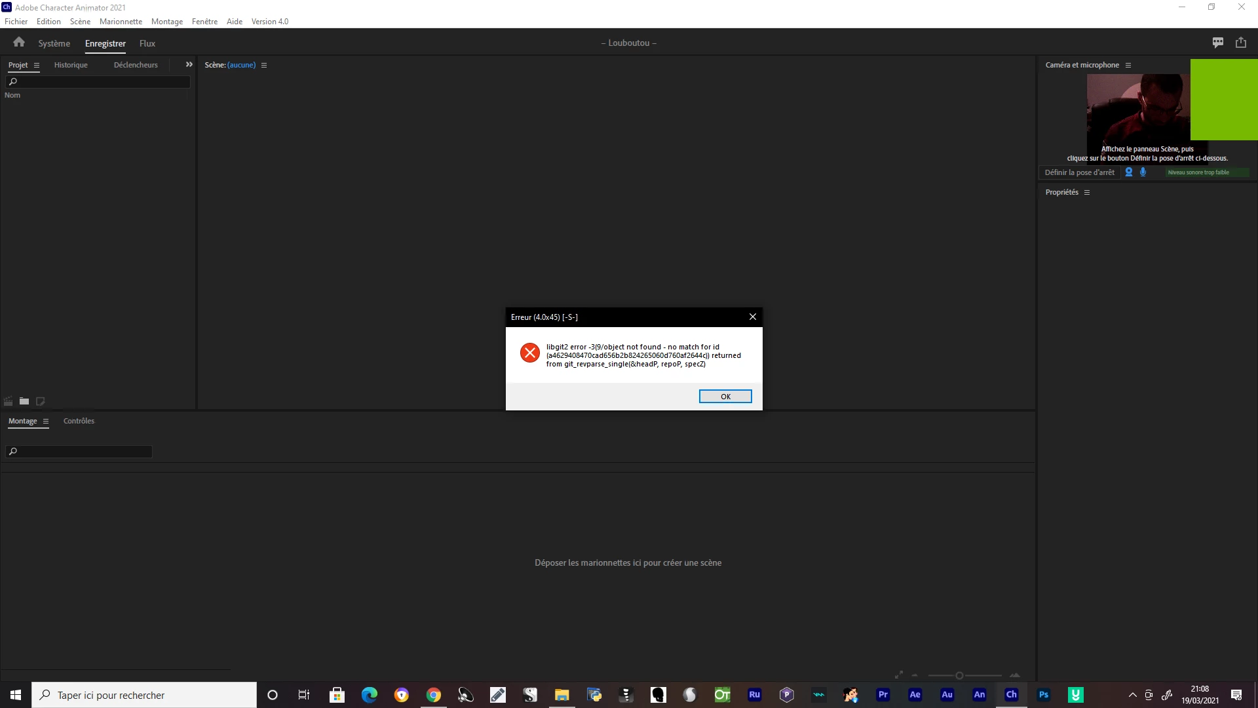
Task: Open After Effects from the taskbar
Action: point(915,695)
